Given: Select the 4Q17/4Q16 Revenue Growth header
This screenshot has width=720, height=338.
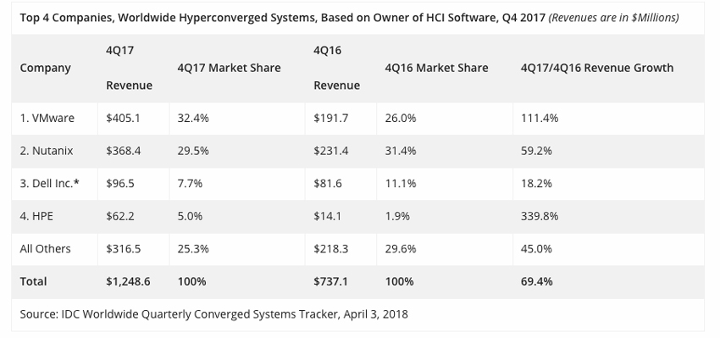Looking at the screenshot, I should pos(597,68).
